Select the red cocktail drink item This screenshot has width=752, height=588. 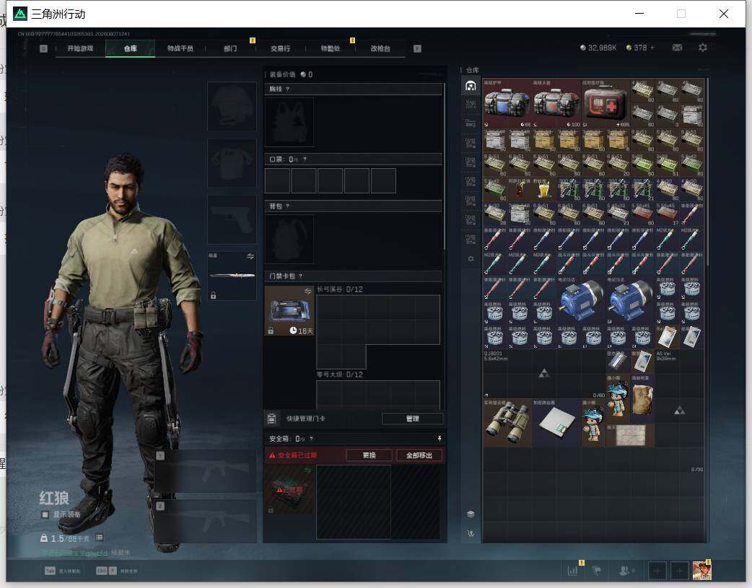[x=520, y=190]
